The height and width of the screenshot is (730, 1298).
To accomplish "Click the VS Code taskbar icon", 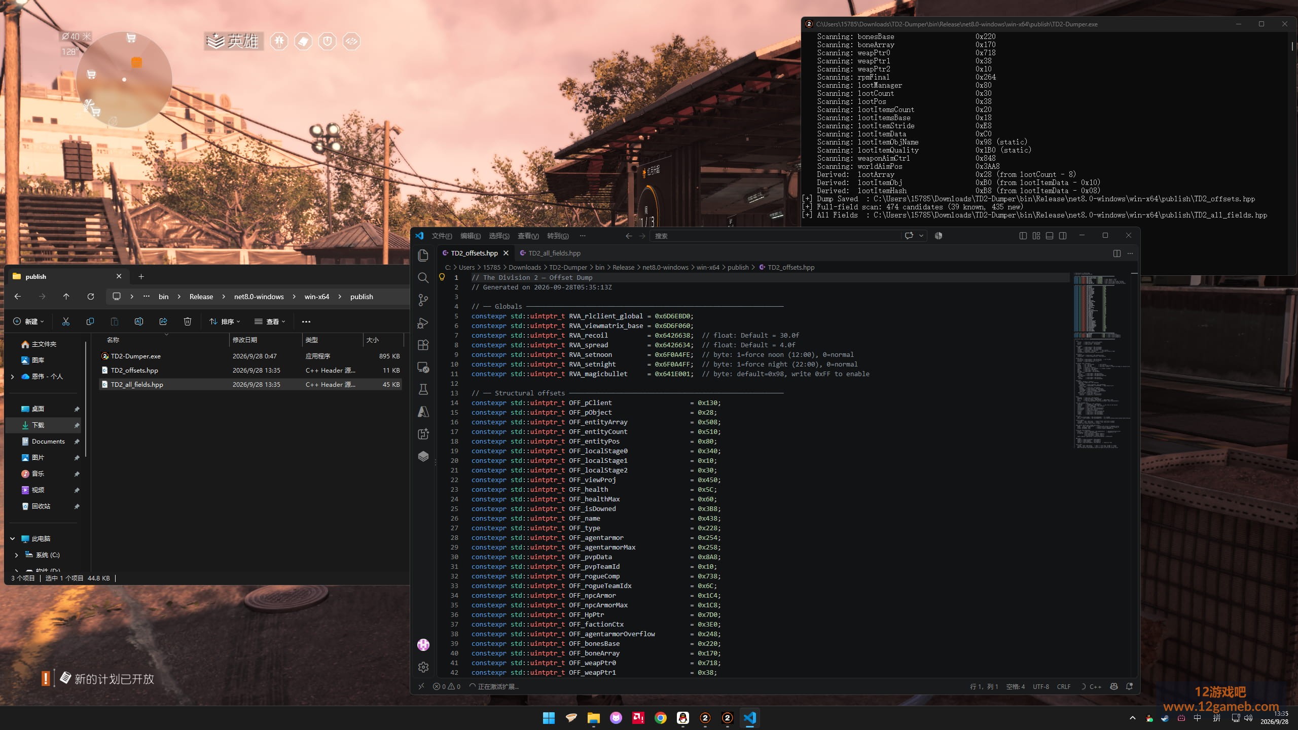I will (749, 718).
